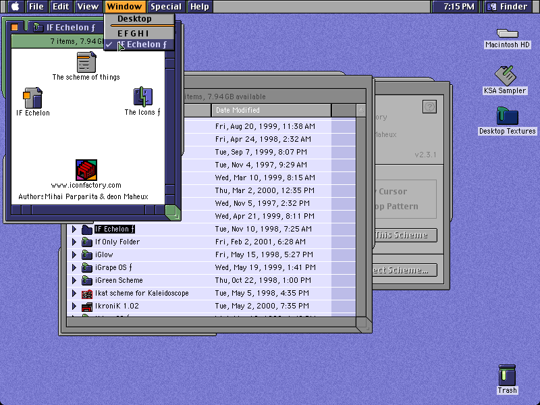Close the IF Echelon ƒ window
This screenshot has width=540, height=405.
(x=14, y=27)
